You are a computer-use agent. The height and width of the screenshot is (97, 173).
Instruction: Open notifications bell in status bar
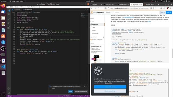(x=88, y=96)
